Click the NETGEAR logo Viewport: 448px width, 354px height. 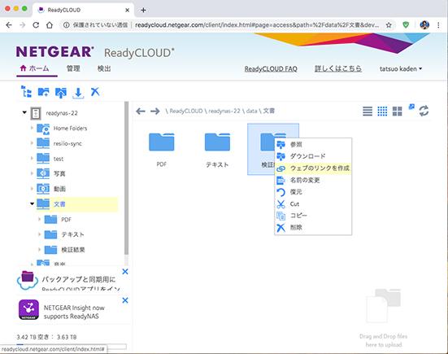coord(54,52)
